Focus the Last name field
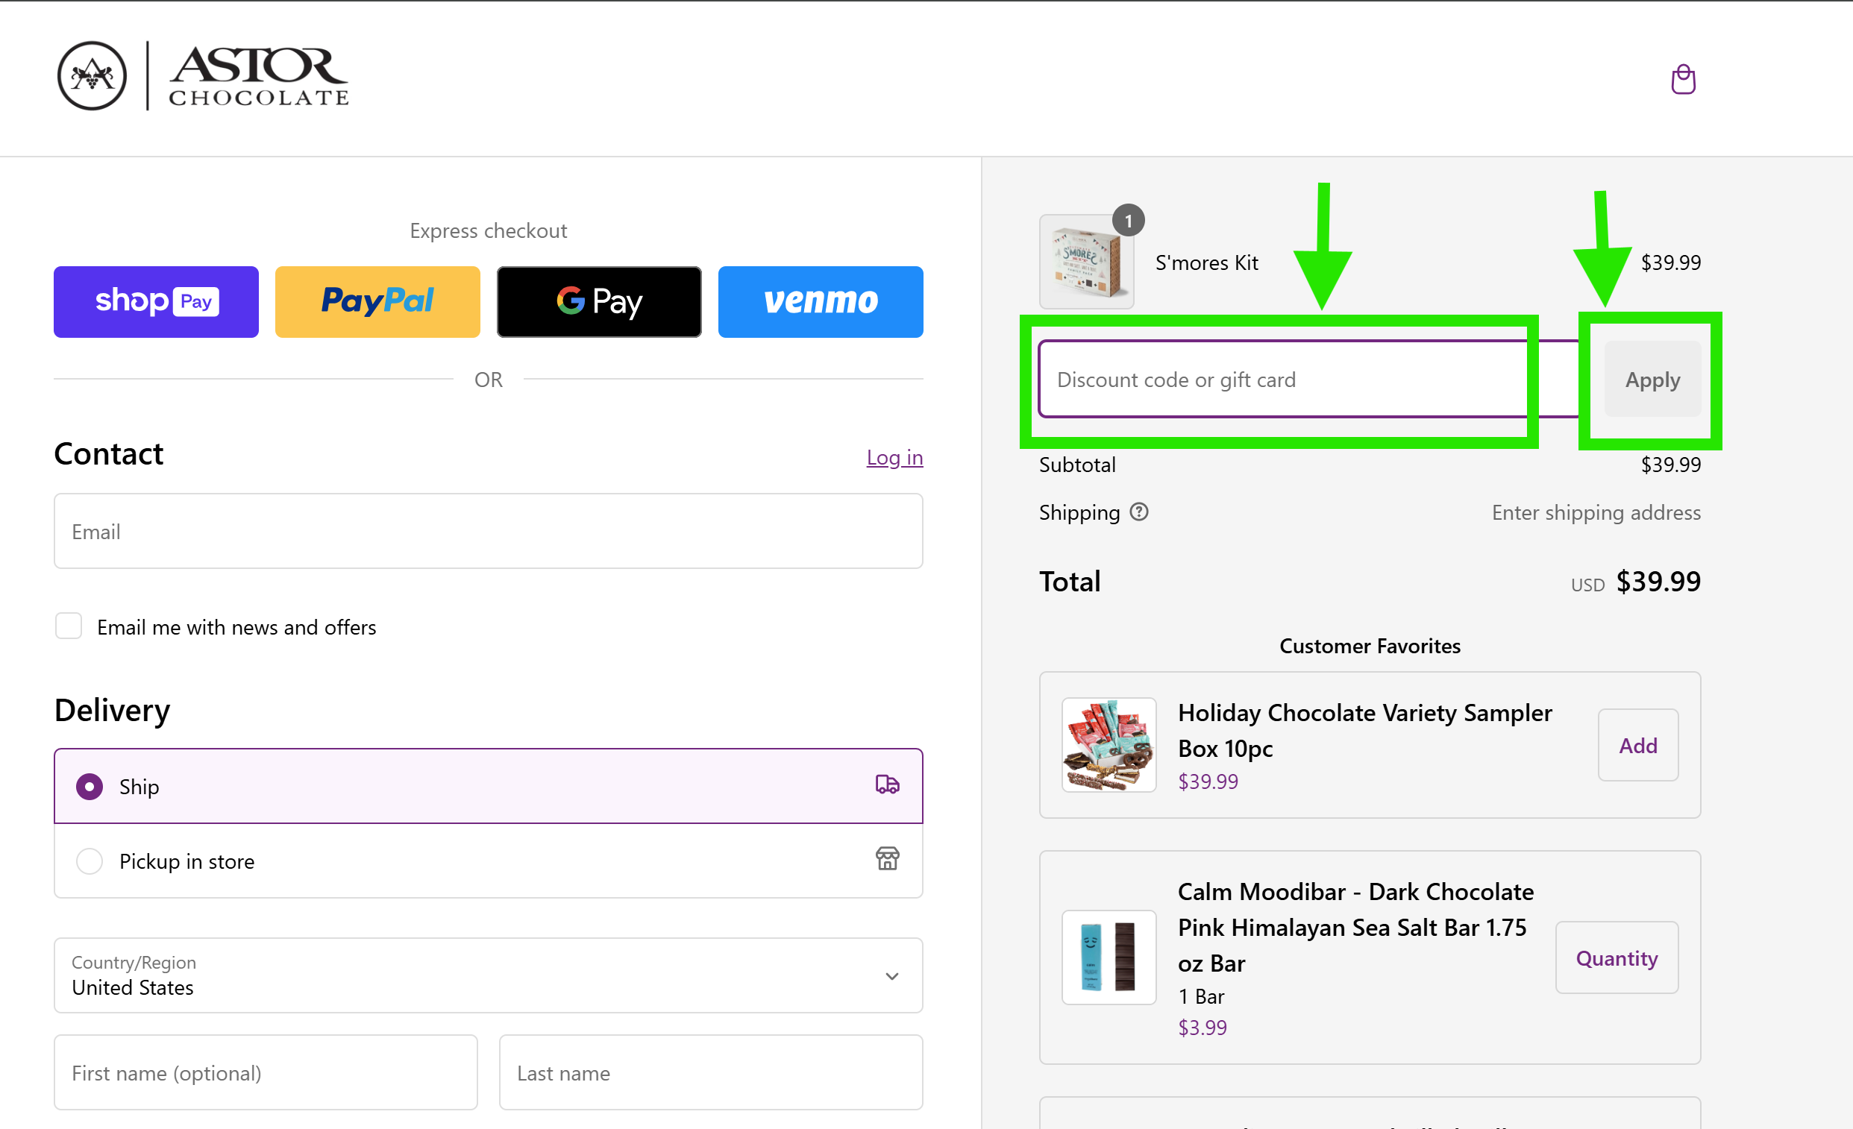The width and height of the screenshot is (1853, 1129). pos(712,1072)
